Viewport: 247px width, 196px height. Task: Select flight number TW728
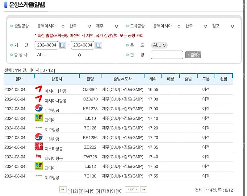(x=90, y=157)
